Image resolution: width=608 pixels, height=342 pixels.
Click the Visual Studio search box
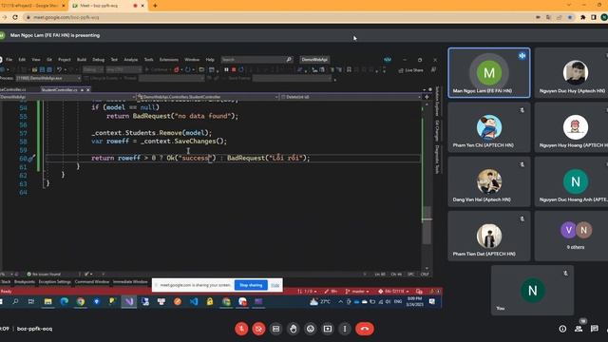click(x=256, y=60)
